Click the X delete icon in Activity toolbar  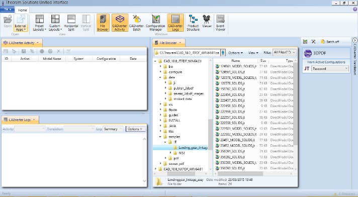point(58,51)
